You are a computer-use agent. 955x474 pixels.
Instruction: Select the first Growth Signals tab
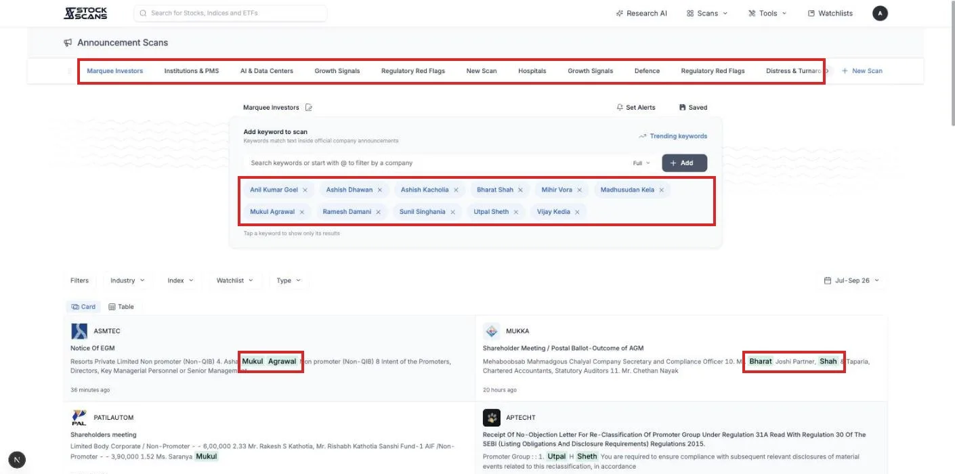(337, 71)
